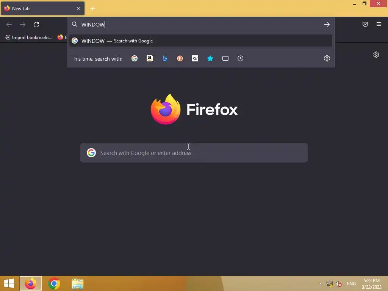This screenshot has height=291, width=388.
Task: Go forward with the forward arrow
Action: point(23,25)
